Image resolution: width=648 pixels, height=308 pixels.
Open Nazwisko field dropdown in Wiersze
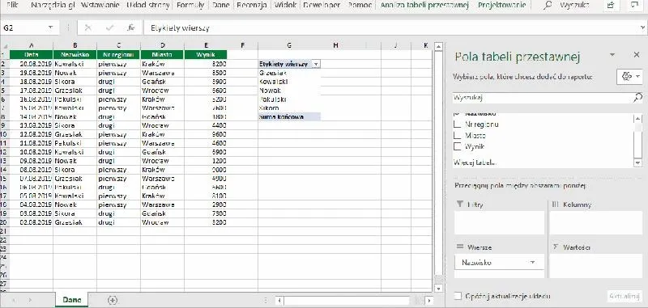(x=532, y=262)
